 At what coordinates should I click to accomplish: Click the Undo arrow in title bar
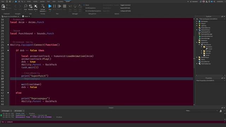(22, 1)
